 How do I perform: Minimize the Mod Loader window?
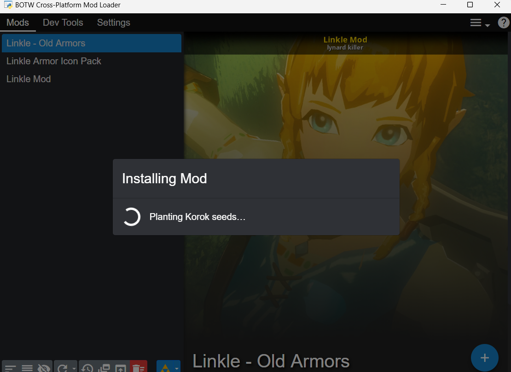pos(443,5)
